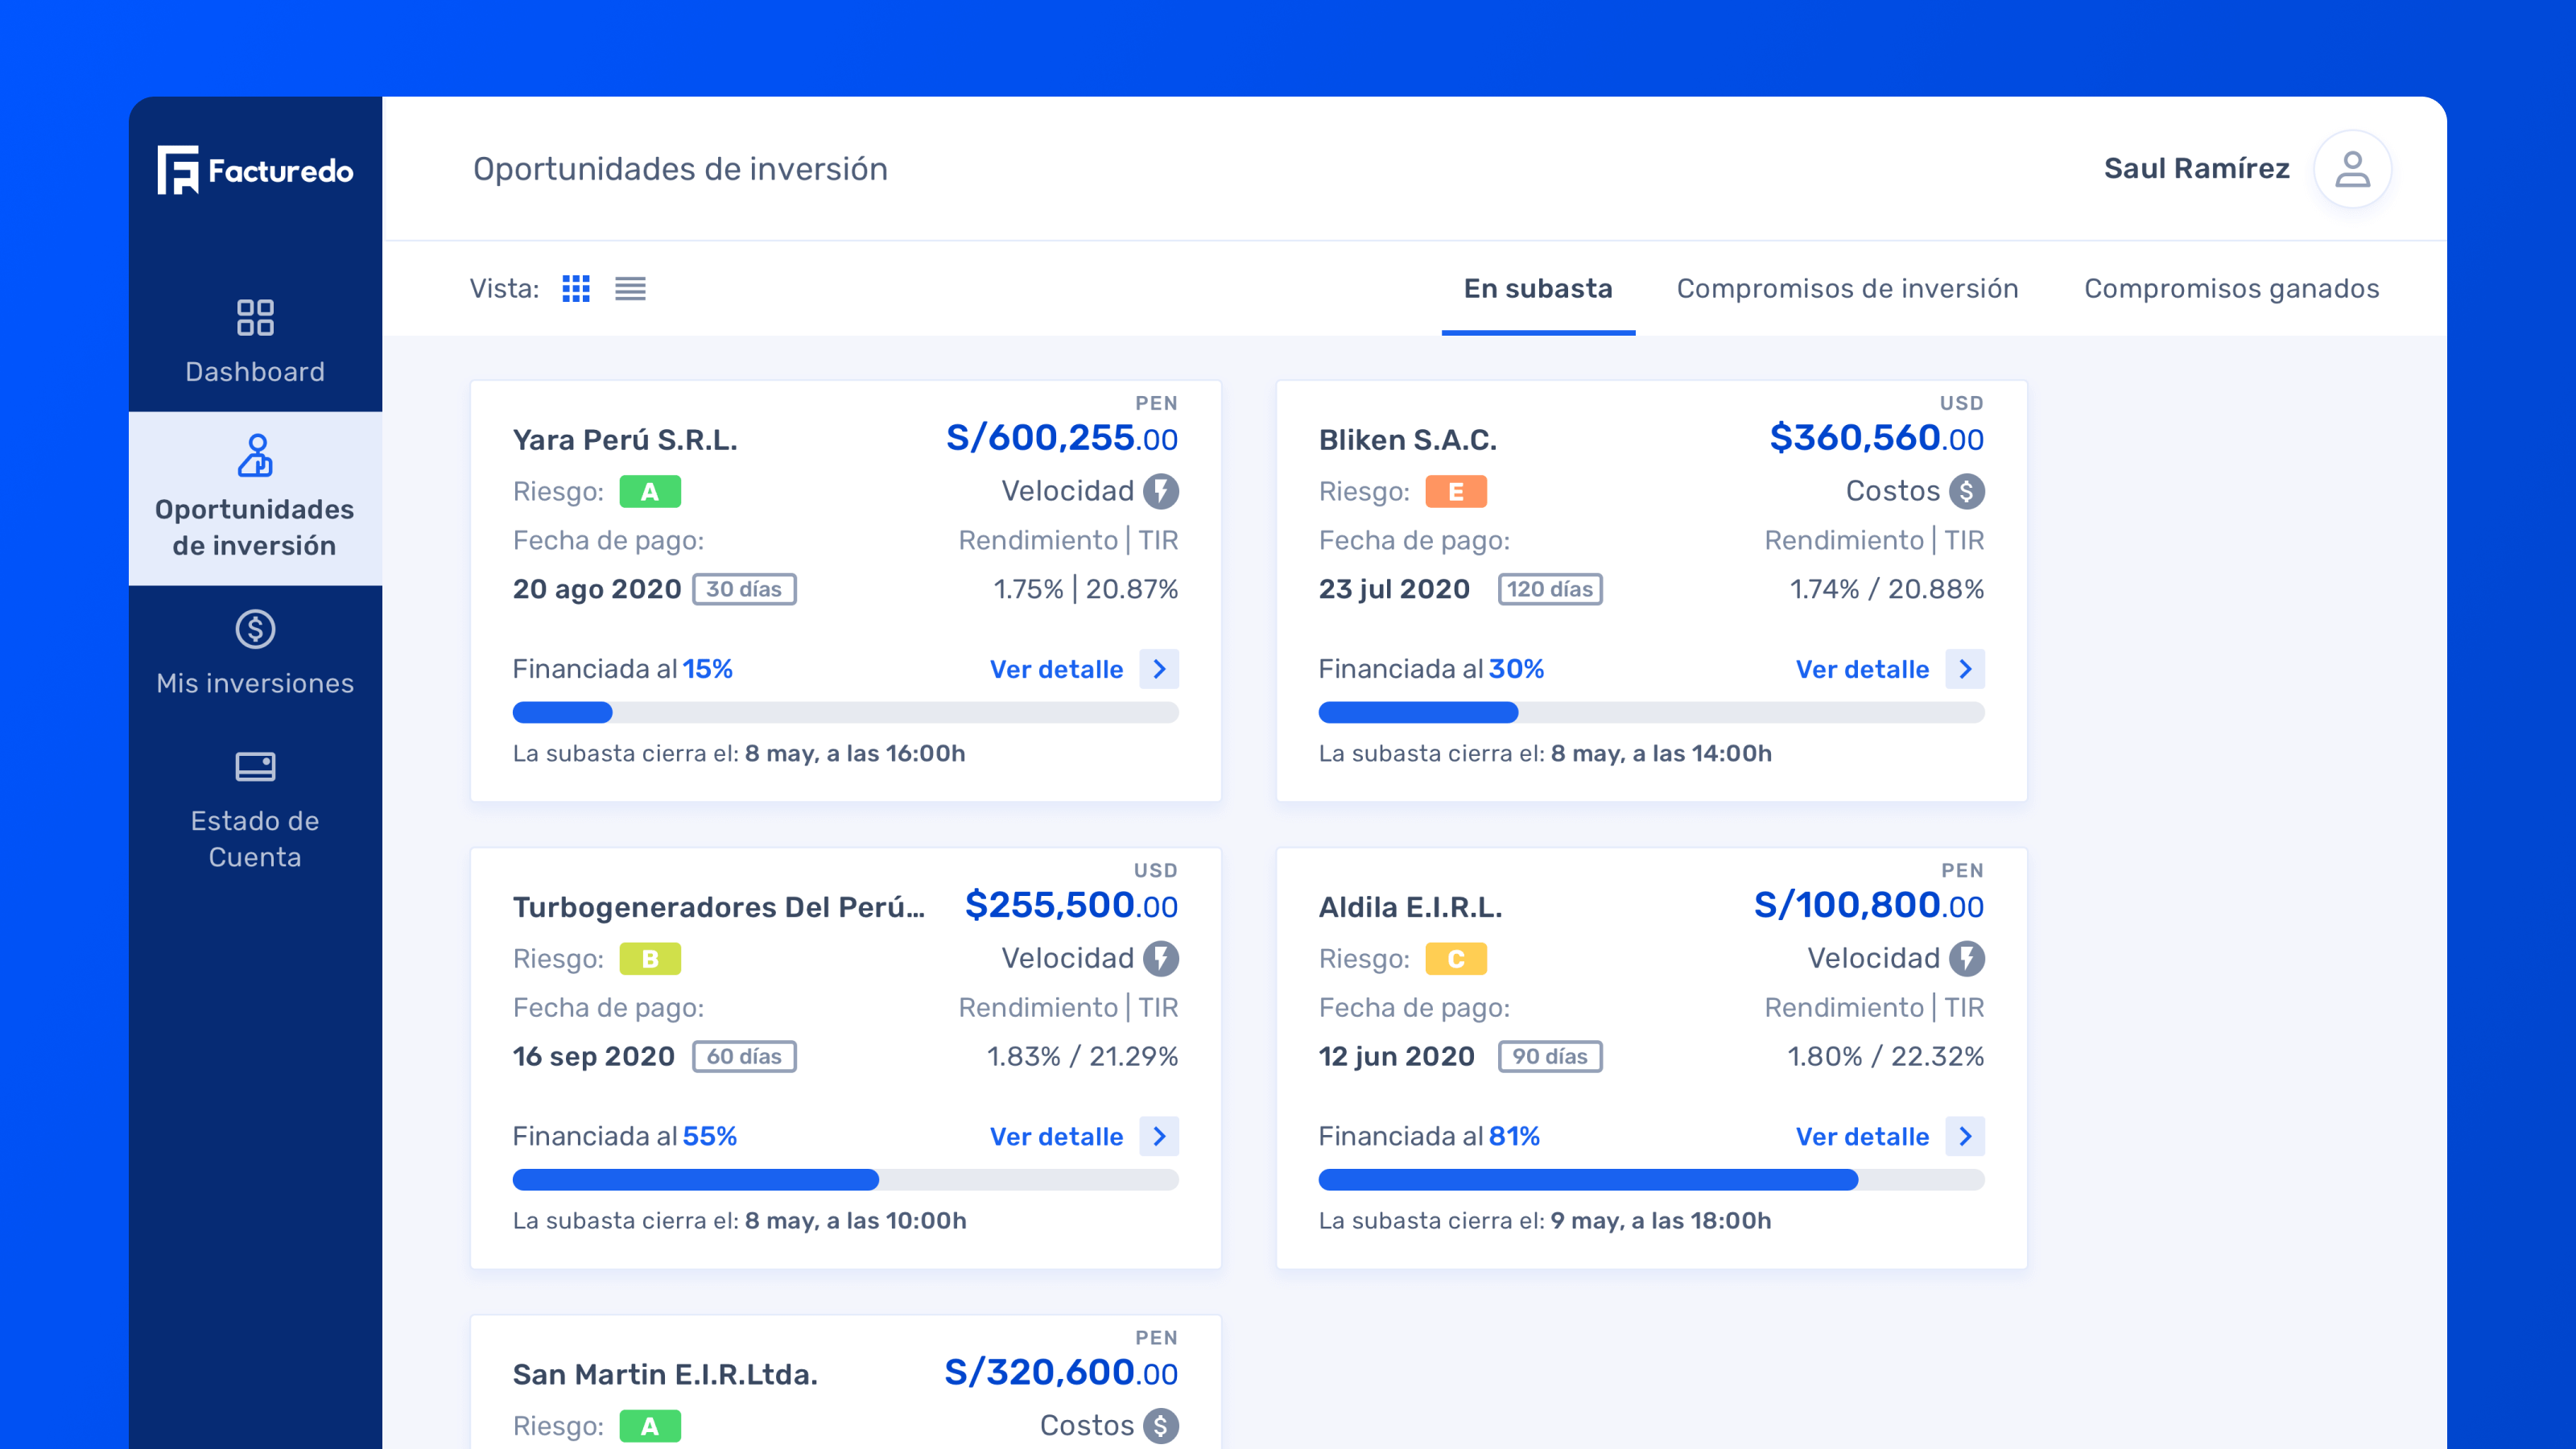This screenshot has width=2576, height=1449.
Task: Click the arrow chevron on the Turbogeneradores card
Action: point(1159,1136)
